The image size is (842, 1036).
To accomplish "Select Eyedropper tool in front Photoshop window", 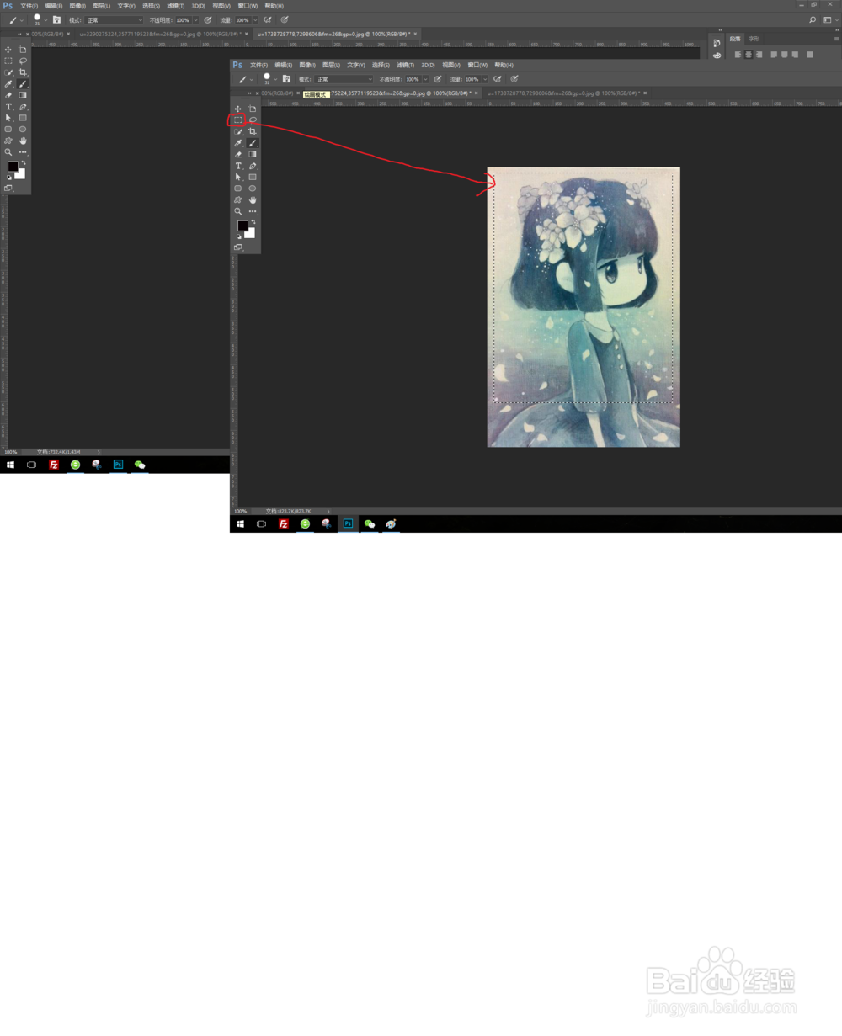I will 237,143.
